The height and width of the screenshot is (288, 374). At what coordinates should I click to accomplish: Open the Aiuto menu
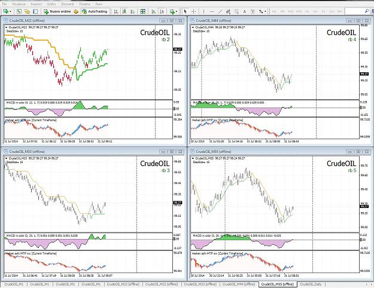pyautogui.click(x=99, y=4)
